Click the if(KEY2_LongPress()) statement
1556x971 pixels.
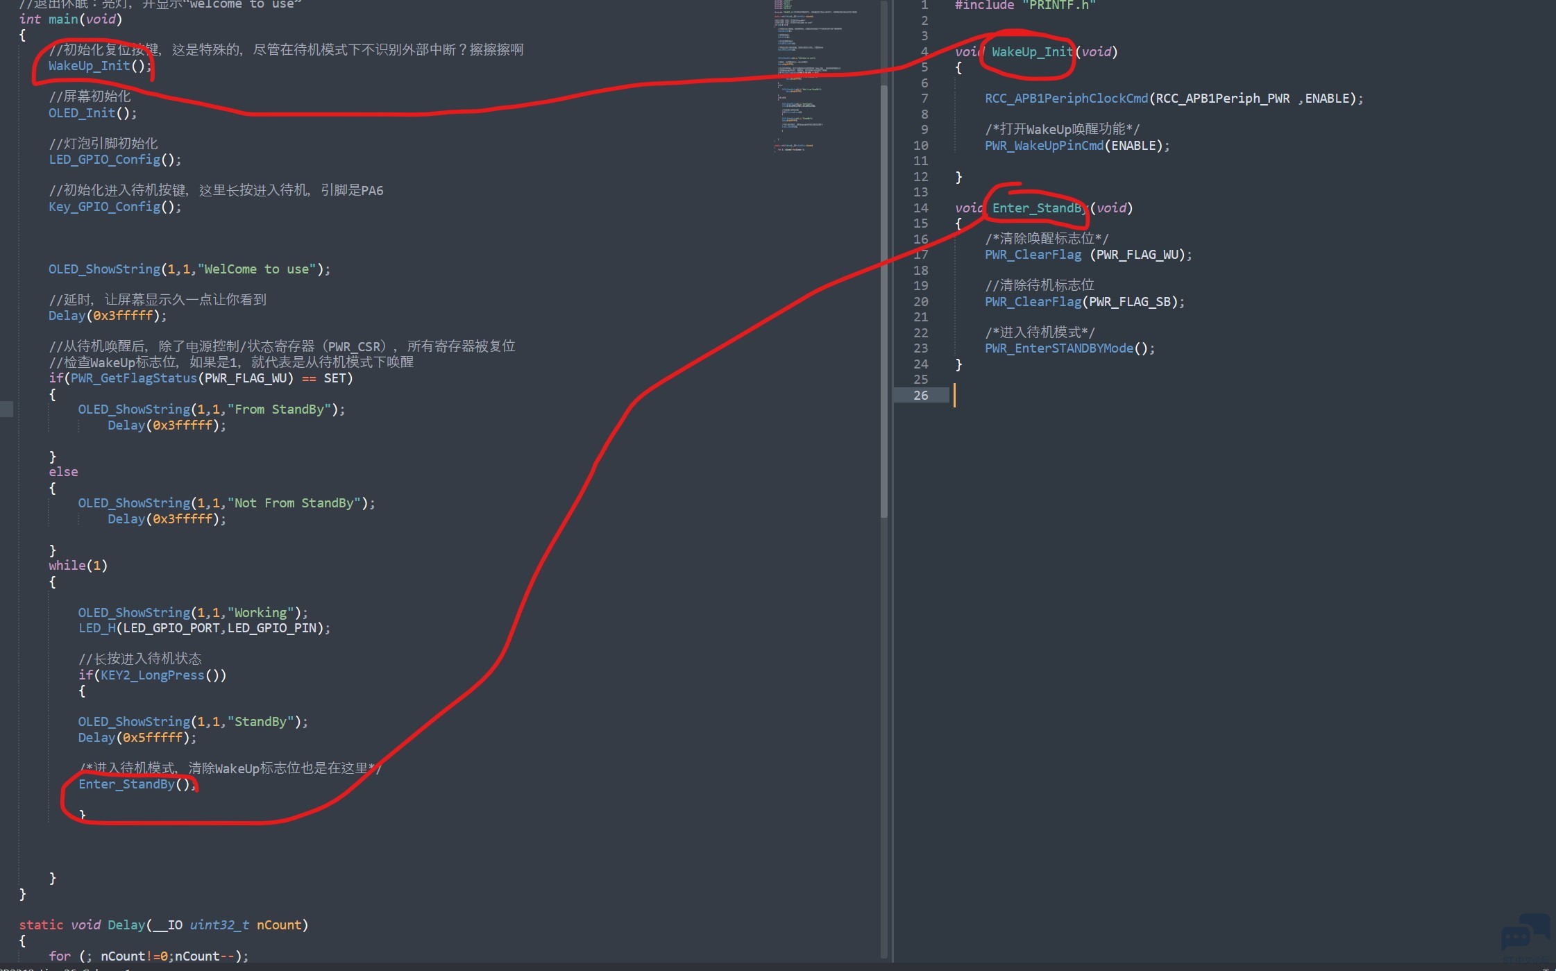152,675
